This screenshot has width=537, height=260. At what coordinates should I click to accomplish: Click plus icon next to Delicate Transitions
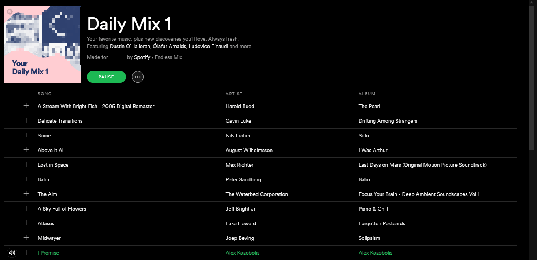pyautogui.click(x=26, y=120)
